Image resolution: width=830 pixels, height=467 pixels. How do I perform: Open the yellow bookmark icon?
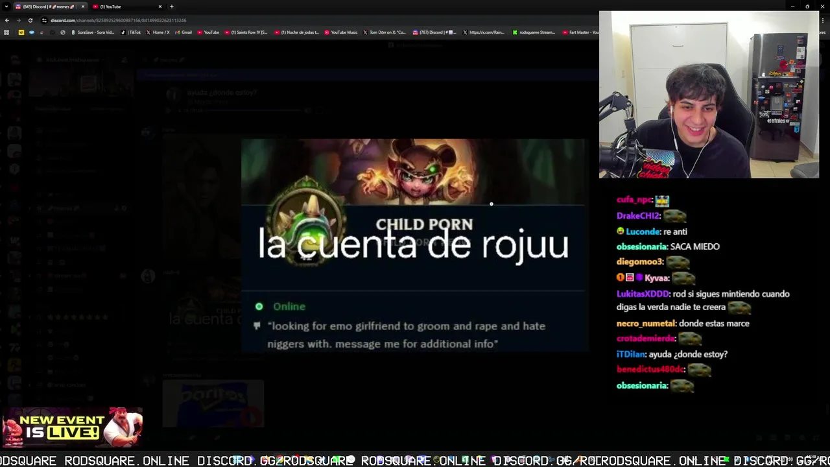point(21,32)
